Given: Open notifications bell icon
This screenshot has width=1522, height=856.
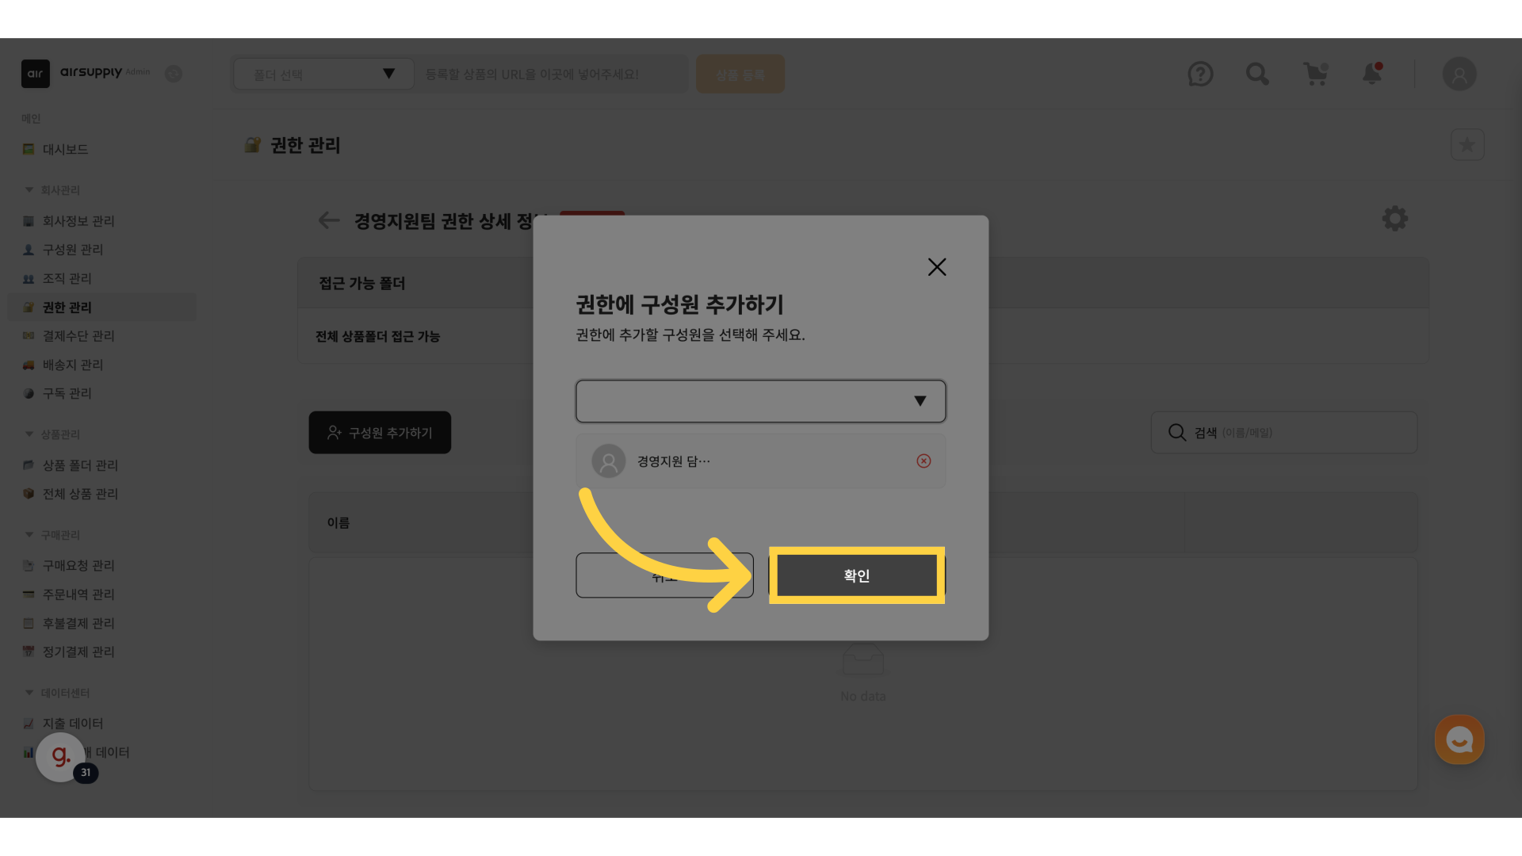Looking at the screenshot, I should coord(1372,75).
